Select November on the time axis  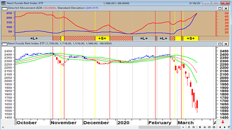pos(64,122)
